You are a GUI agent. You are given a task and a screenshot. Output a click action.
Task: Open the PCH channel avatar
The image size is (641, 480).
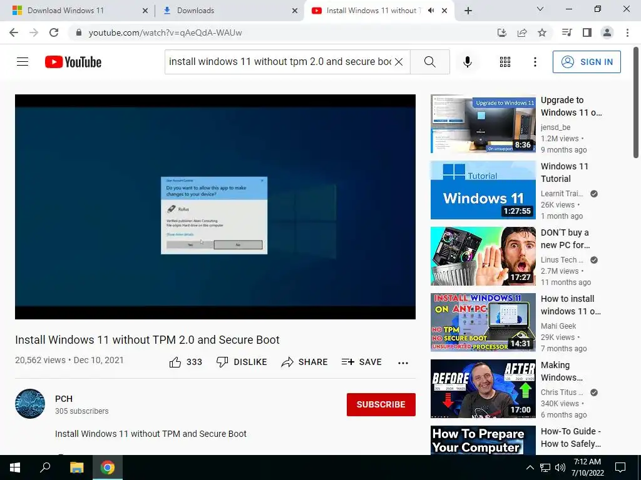30,404
